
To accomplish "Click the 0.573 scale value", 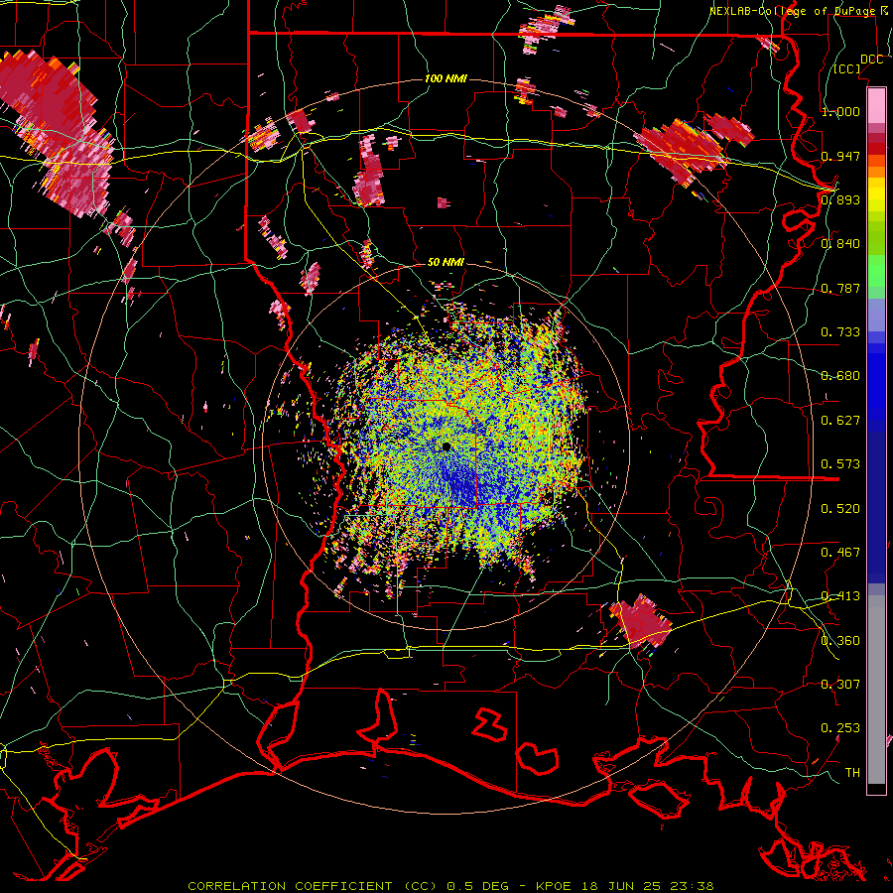I will pos(840,464).
